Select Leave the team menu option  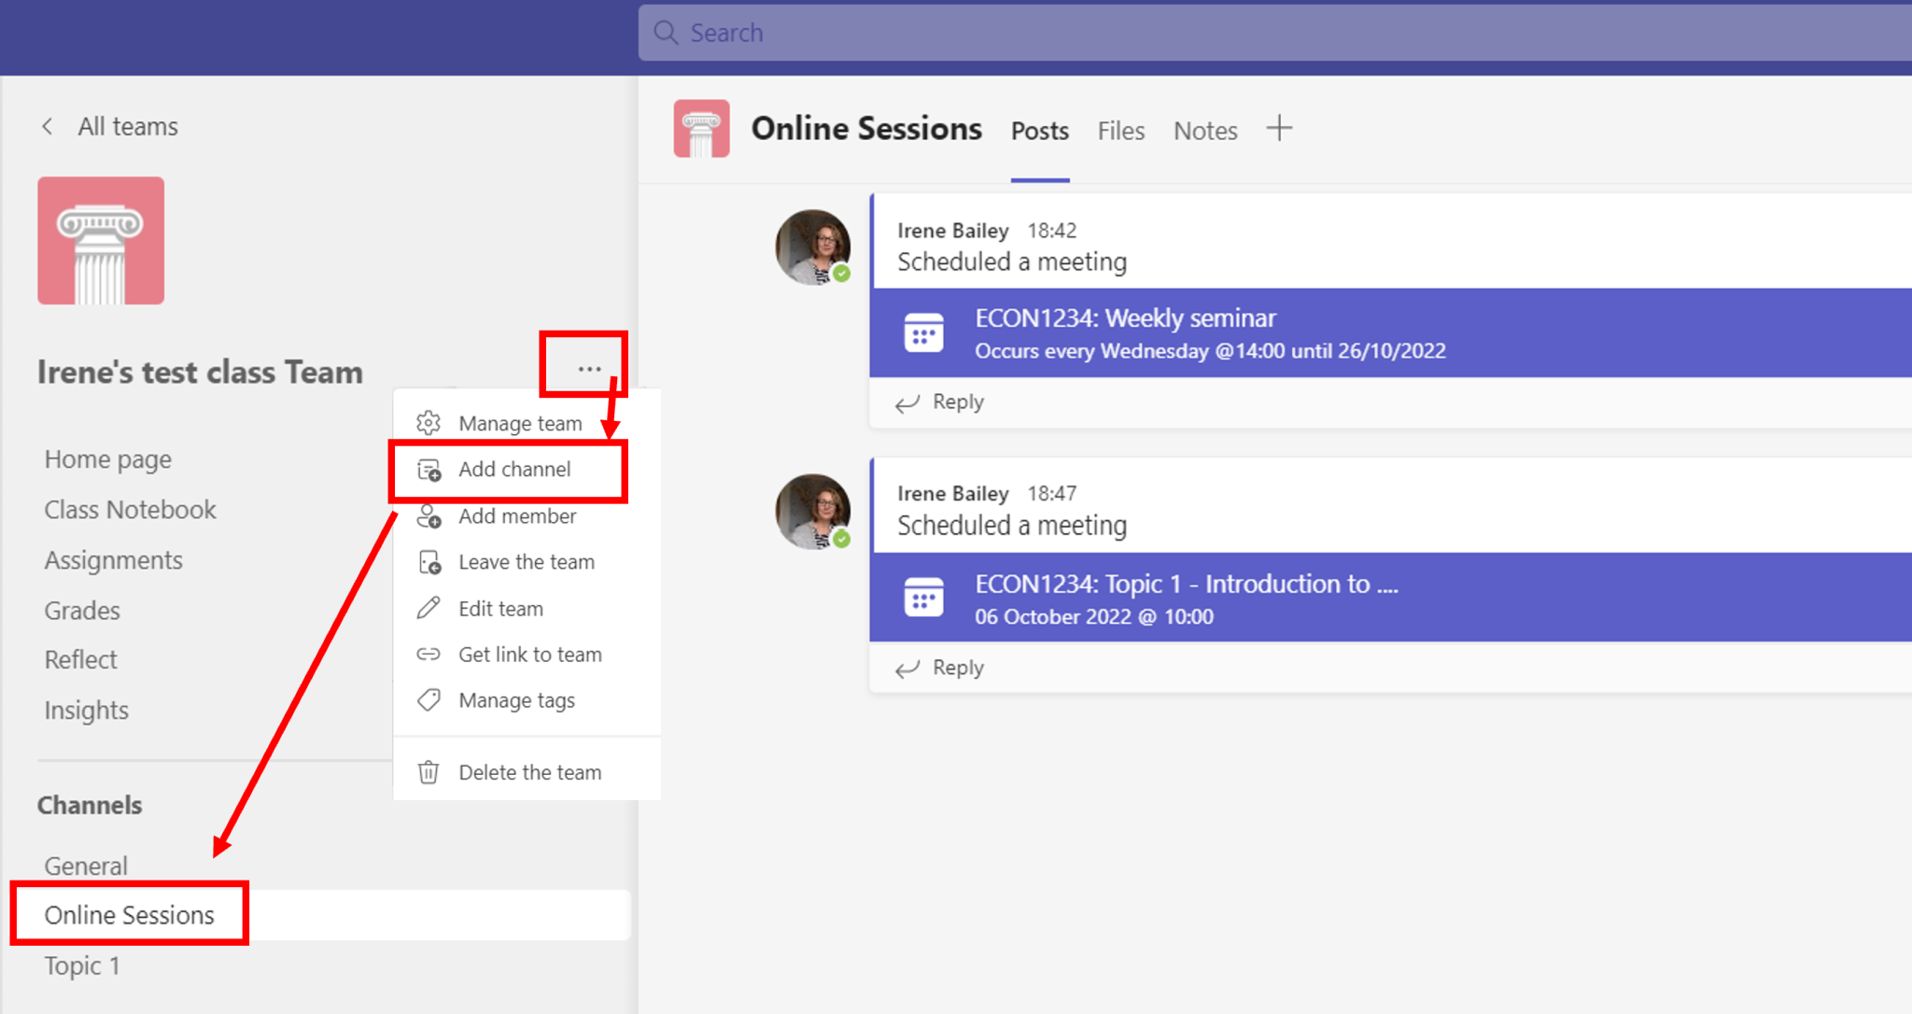[x=526, y=562]
